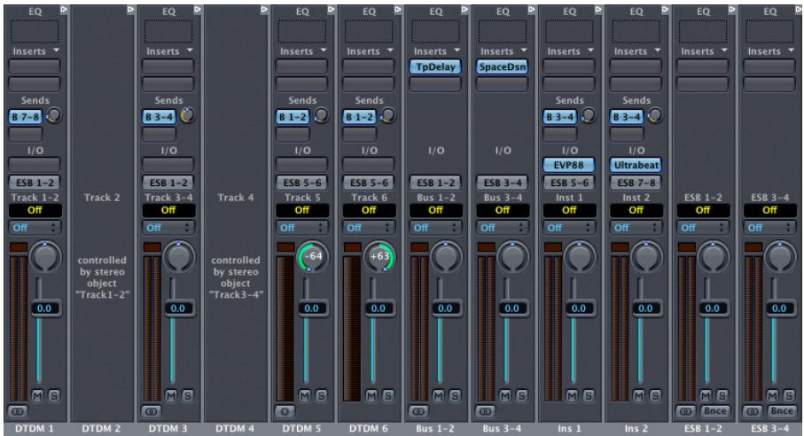Click the pan knob on Bus 3-4 strip

point(512,256)
